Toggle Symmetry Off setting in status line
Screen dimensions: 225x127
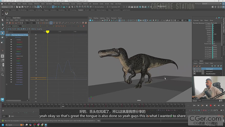pyautogui.click(x=116, y=7)
